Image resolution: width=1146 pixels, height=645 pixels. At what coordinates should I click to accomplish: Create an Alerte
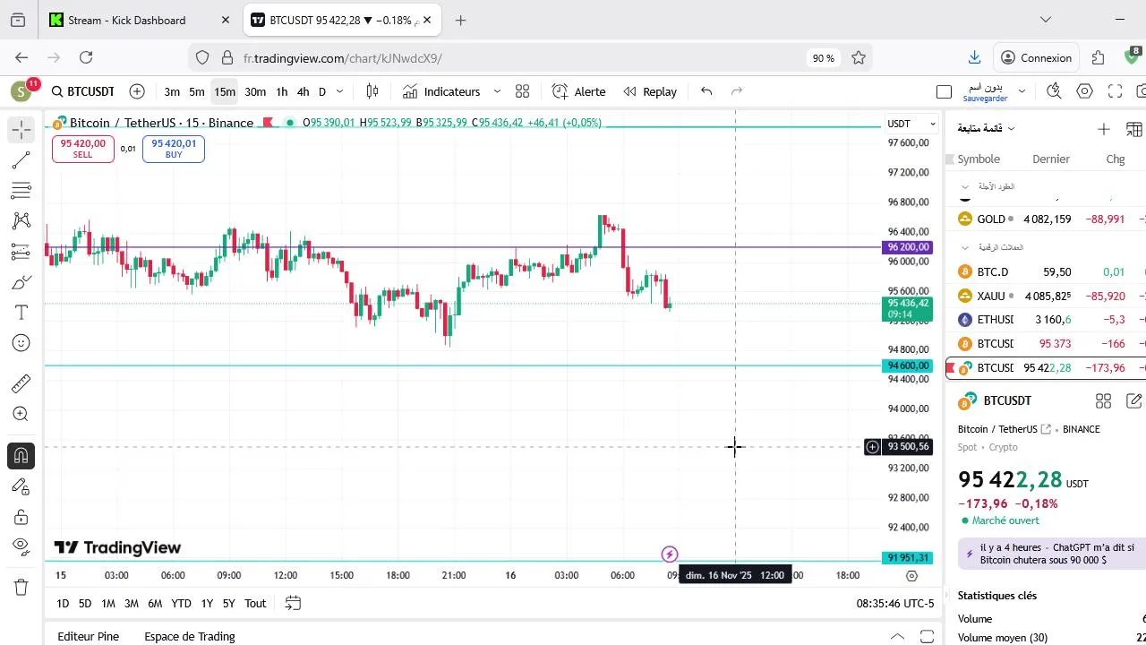(579, 91)
